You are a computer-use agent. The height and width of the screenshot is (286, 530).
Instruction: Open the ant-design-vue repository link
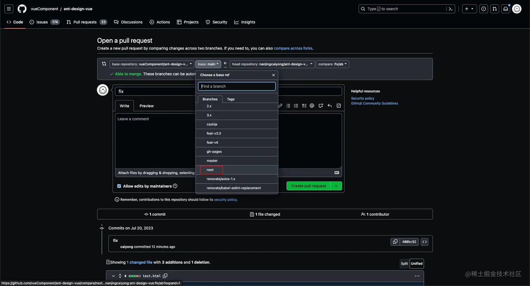point(78,9)
